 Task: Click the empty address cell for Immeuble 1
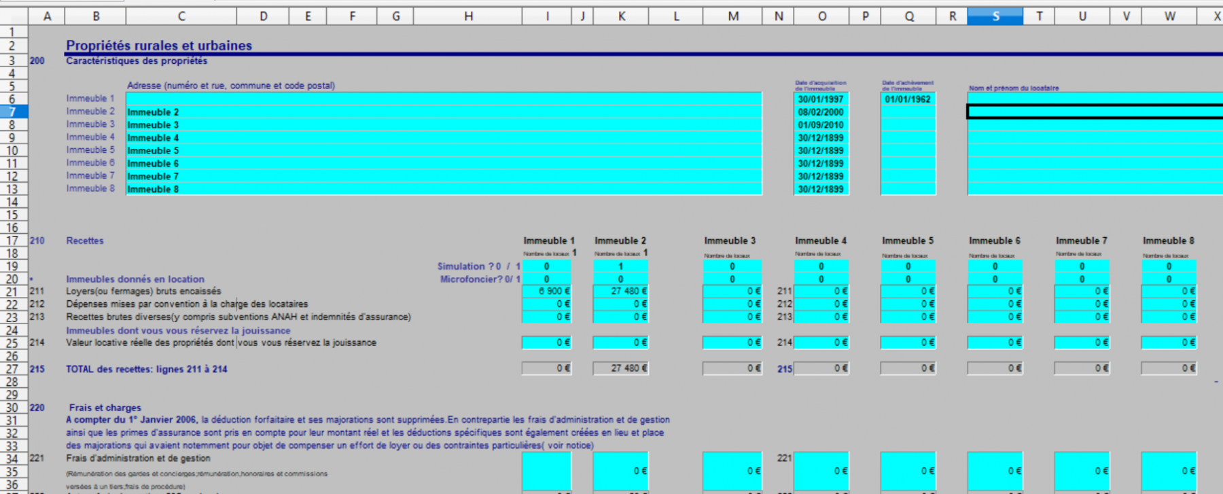click(x=444, y=99)
